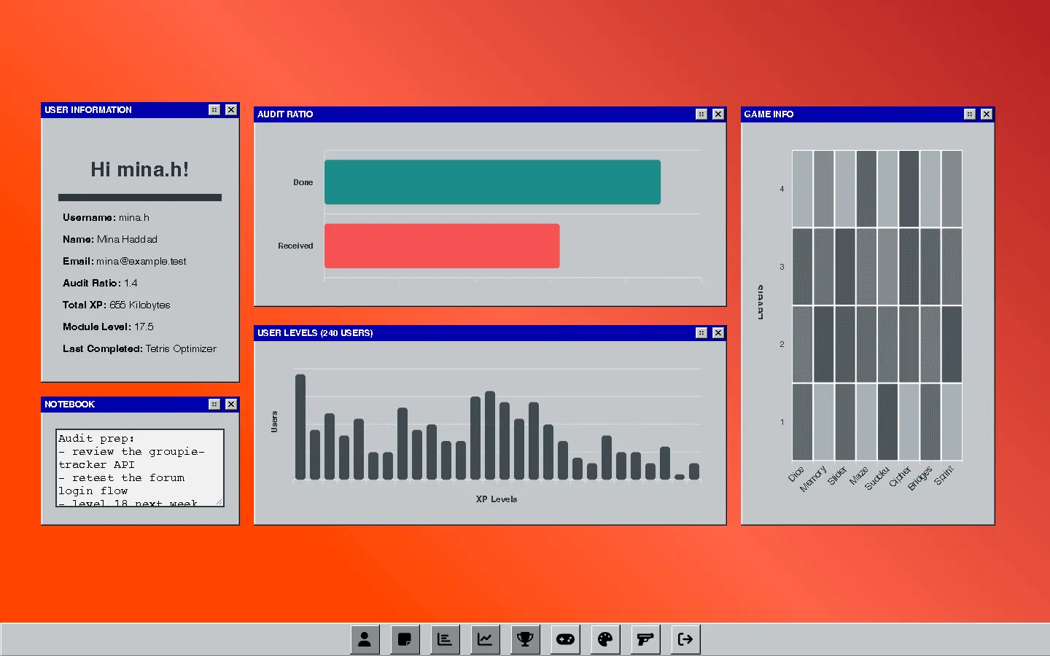Screen dimensions: 1050x656
Task: Toggle the Audit Ratio bar chart taskbar icon
Action: pyautogui.click(x=445, y=639)
